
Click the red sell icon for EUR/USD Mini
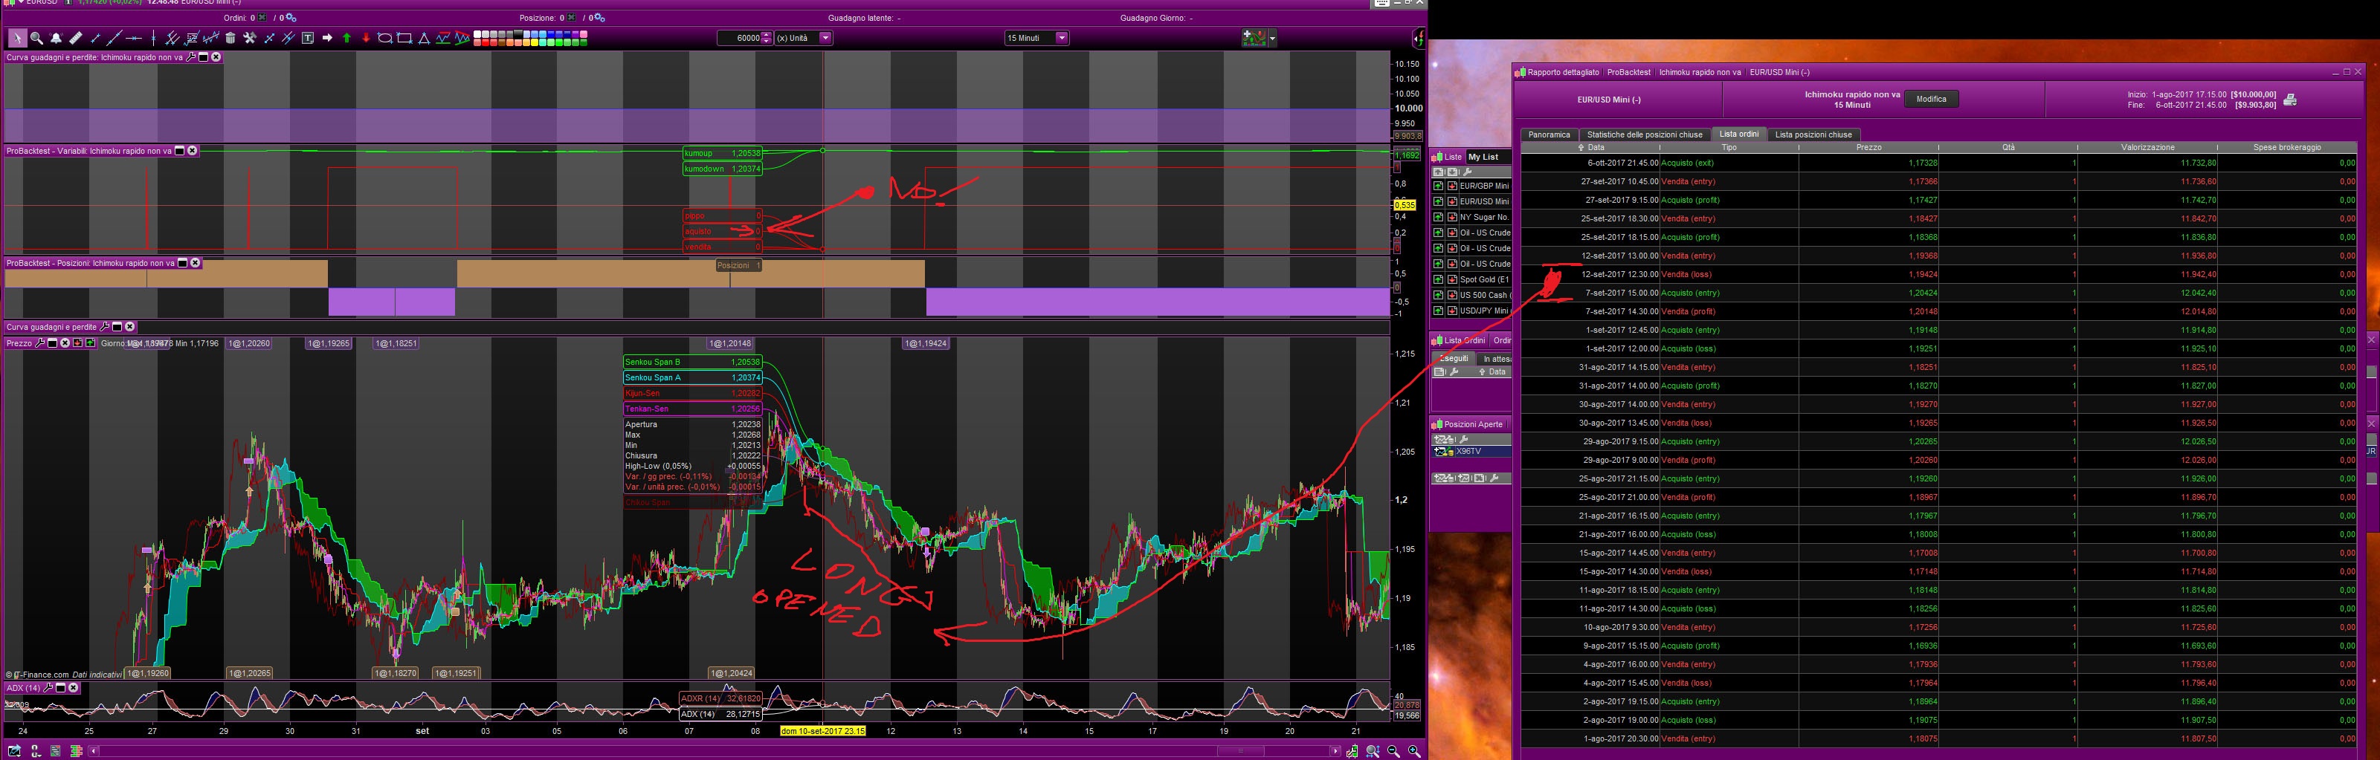(x=1452, y=201)
